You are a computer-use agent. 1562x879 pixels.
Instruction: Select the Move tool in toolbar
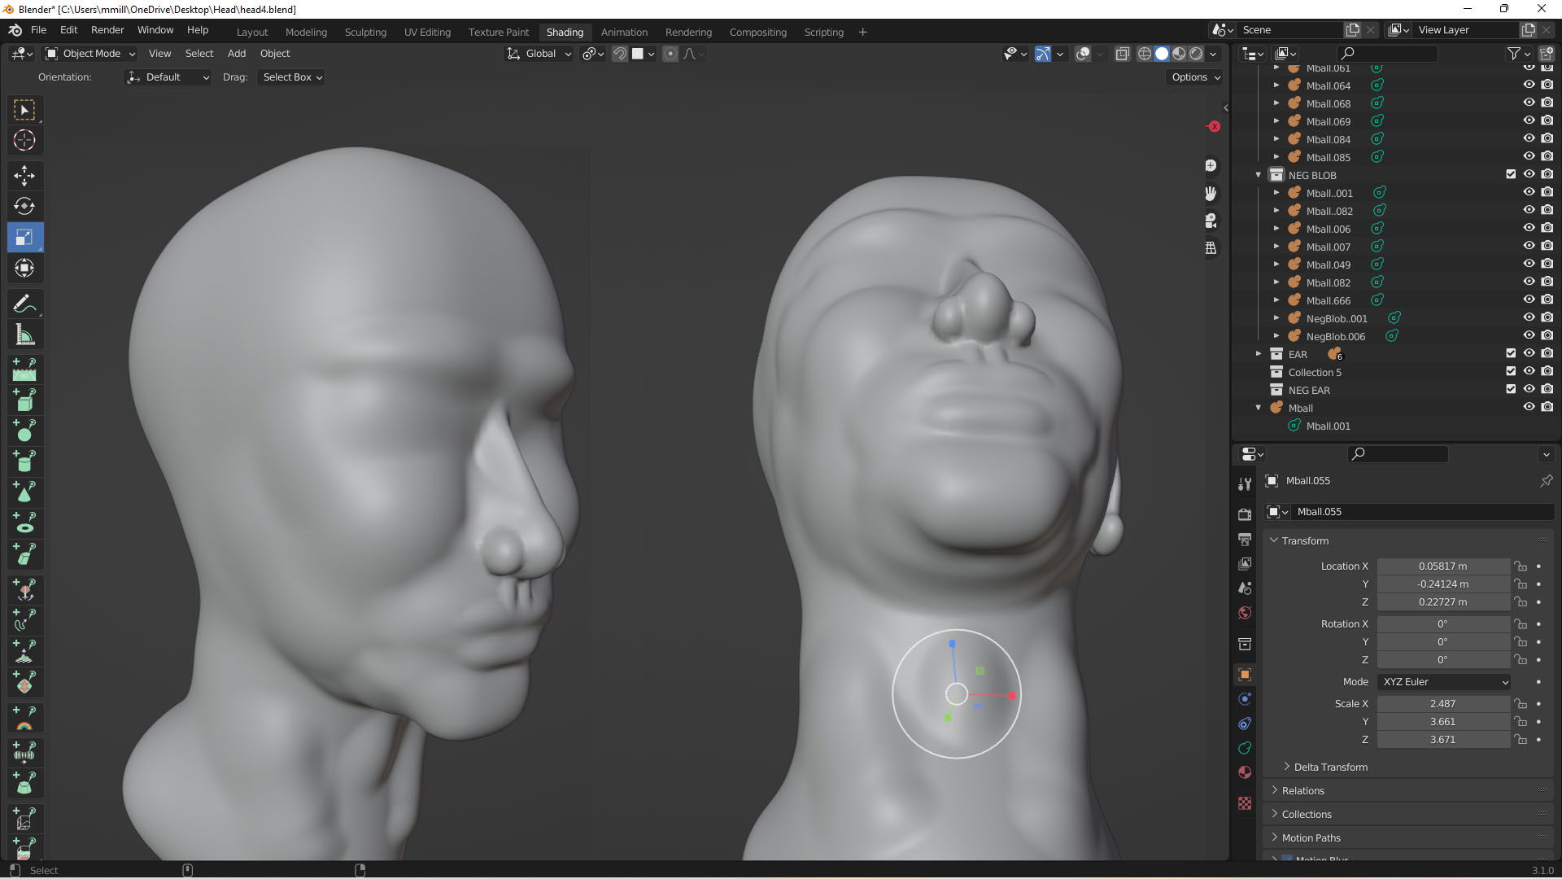(24, 175)
